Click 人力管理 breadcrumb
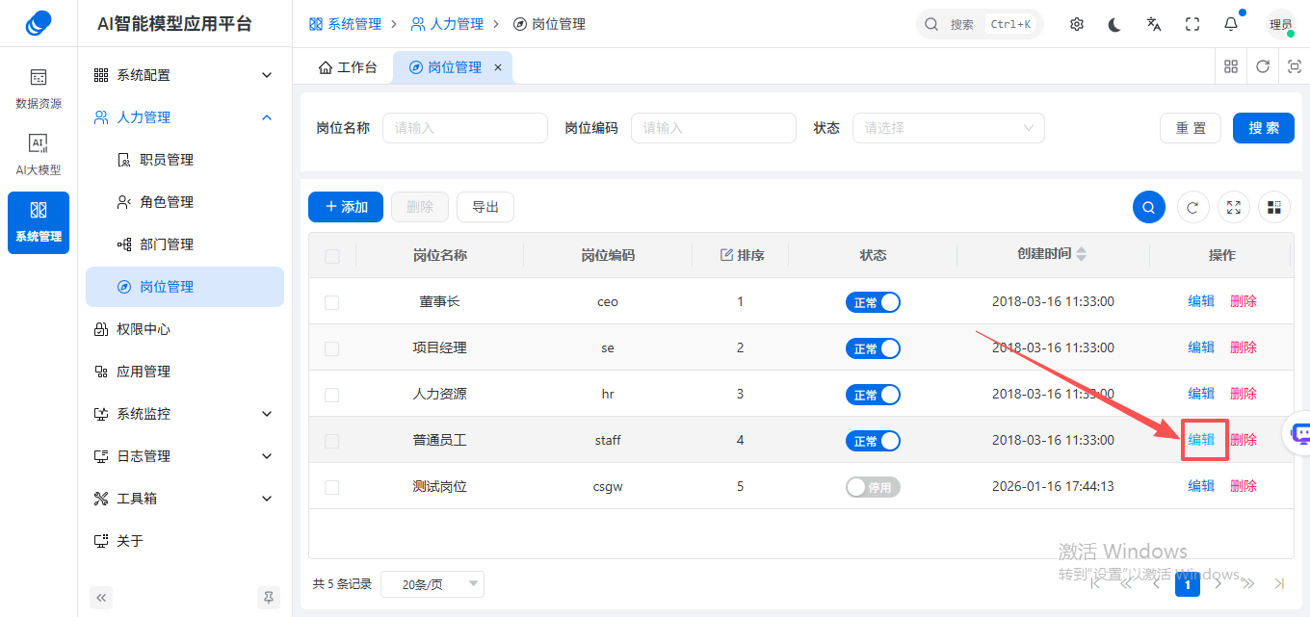 click(447, 24)
